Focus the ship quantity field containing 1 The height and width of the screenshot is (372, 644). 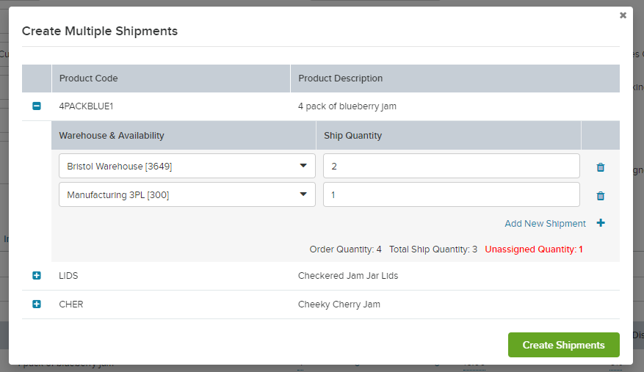point(451,195)
